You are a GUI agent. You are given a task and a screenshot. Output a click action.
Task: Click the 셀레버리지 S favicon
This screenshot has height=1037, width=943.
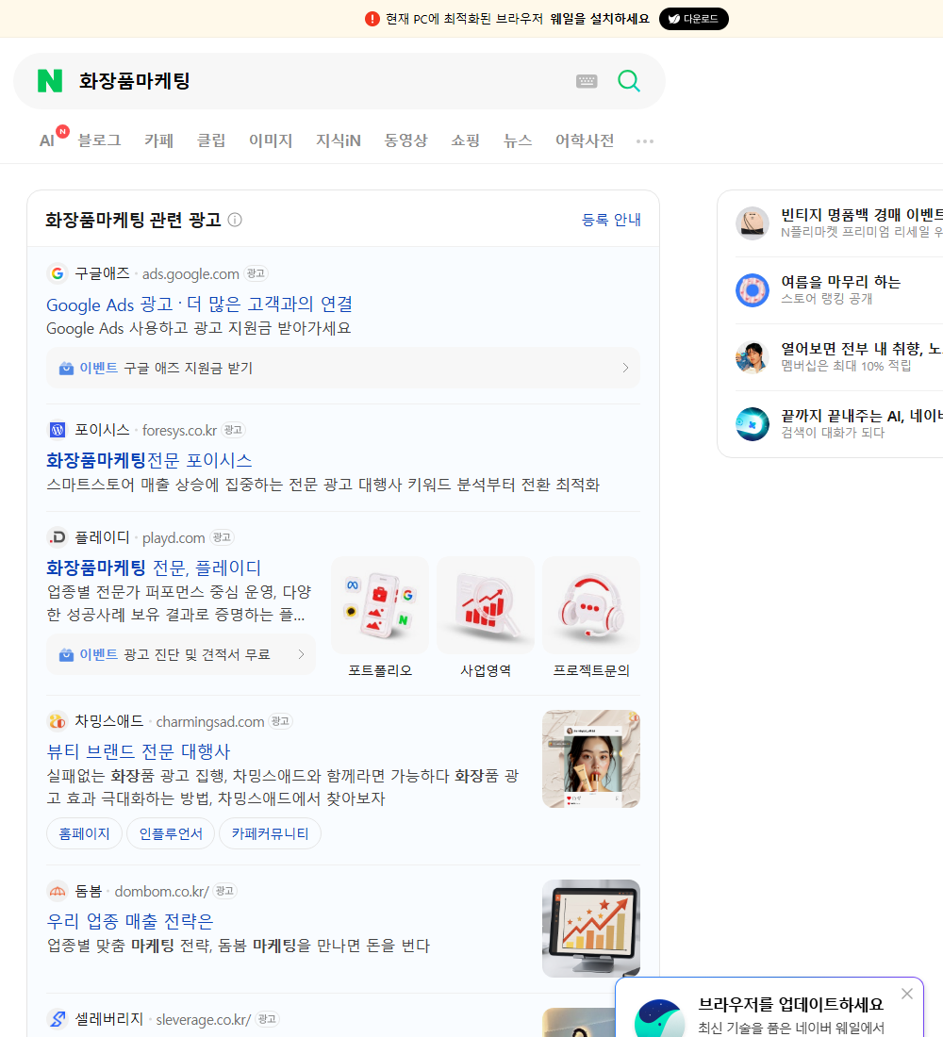pyautogui.click(x=58, y=1019)
